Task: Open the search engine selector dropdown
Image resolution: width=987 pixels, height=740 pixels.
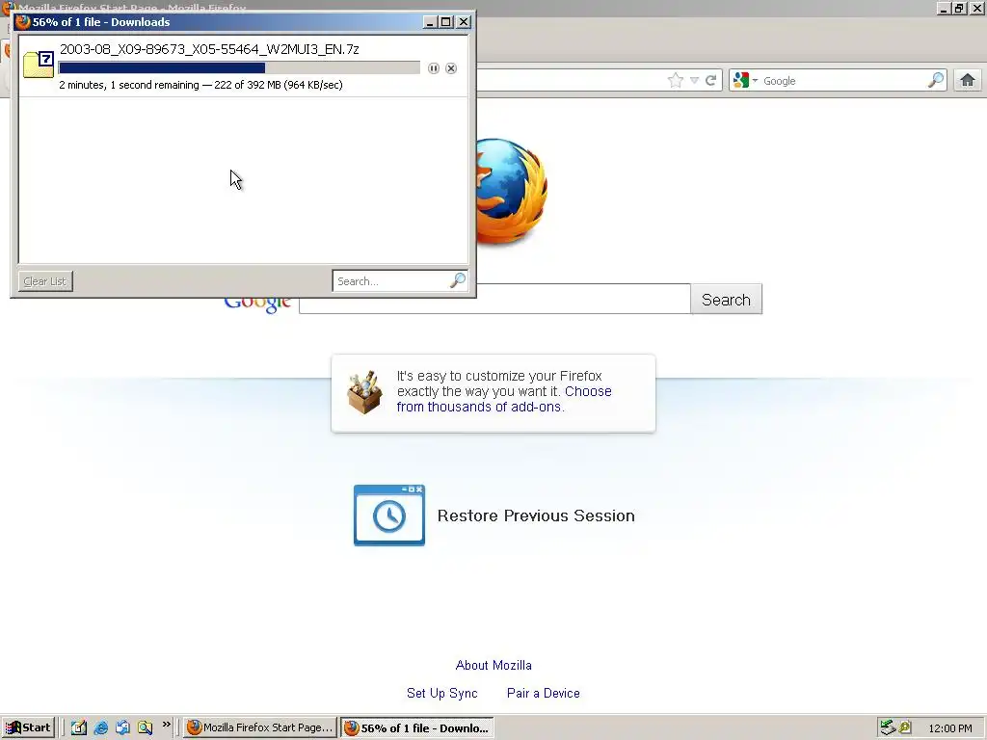Action: 745,81
